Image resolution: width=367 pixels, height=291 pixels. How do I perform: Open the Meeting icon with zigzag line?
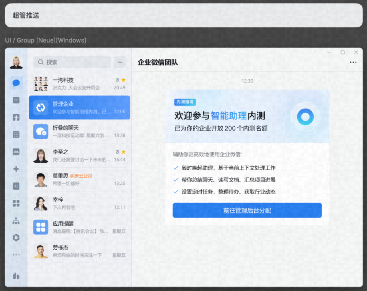click(16, 152)
